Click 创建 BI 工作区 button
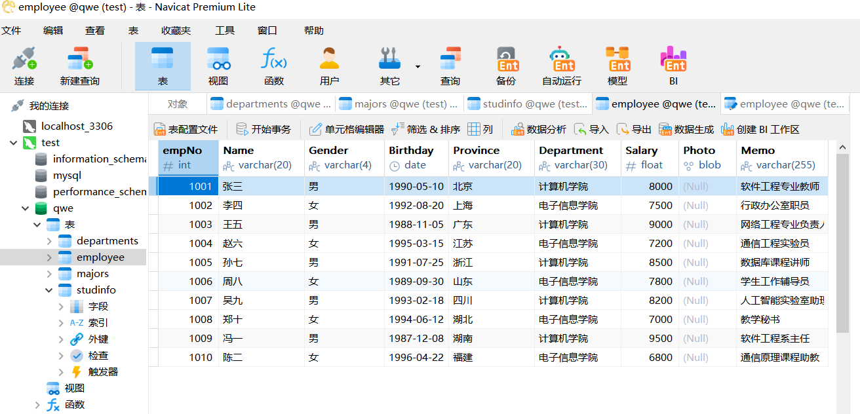860x414 pixels. (x=760, y=129)
